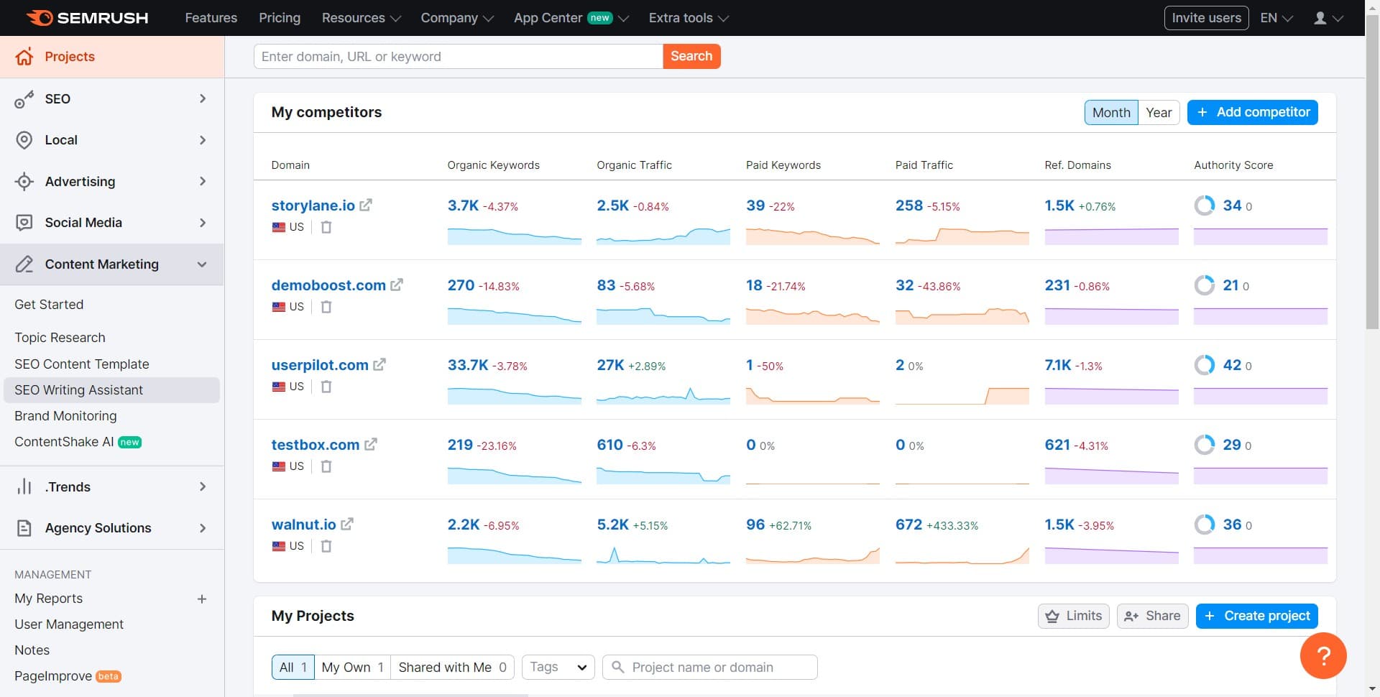The height and width of the screenshot is (697, 1380).
Task: Click plus icon next to My Reports
Action: 202,599
